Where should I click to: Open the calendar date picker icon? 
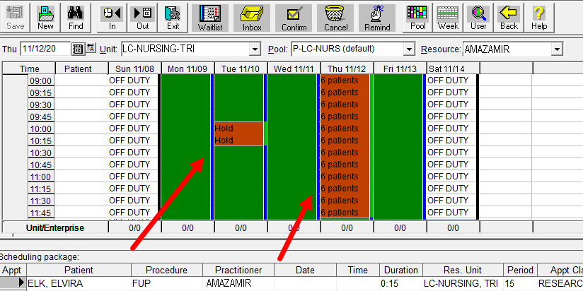[78, 49]
